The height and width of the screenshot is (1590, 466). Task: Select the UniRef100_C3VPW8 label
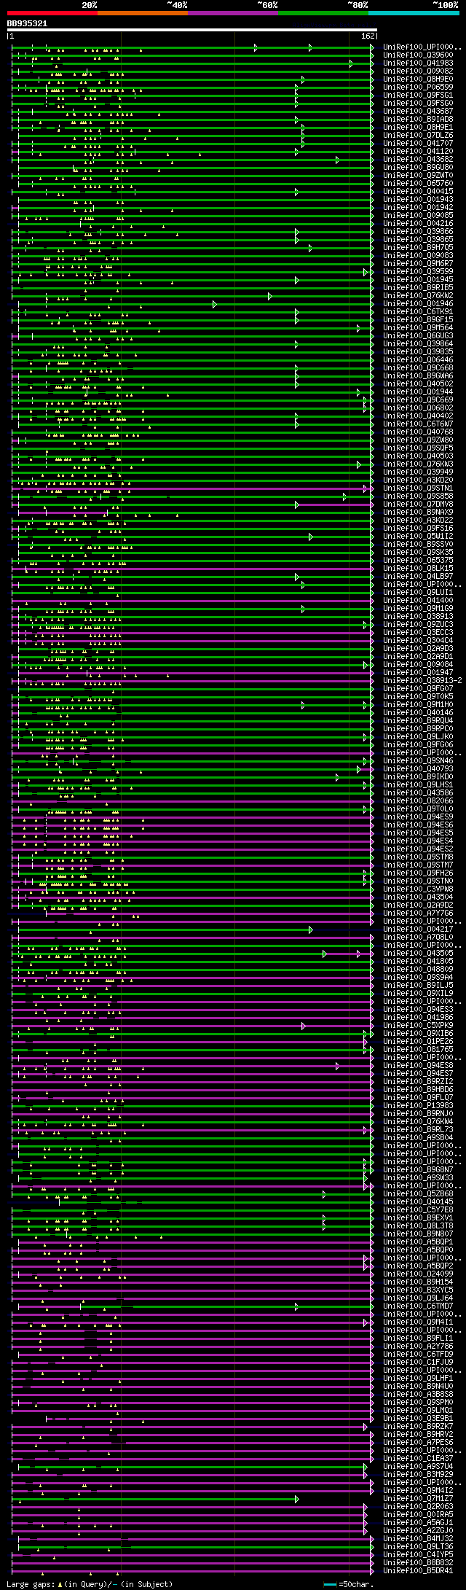pos(418,889)
